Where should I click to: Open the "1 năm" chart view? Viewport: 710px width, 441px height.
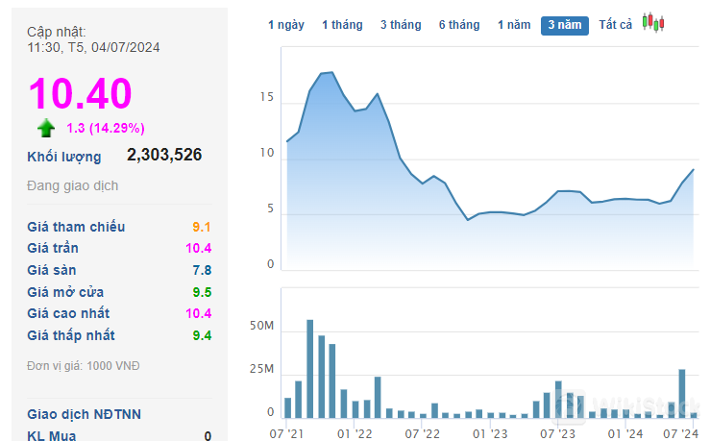point(514,25)
